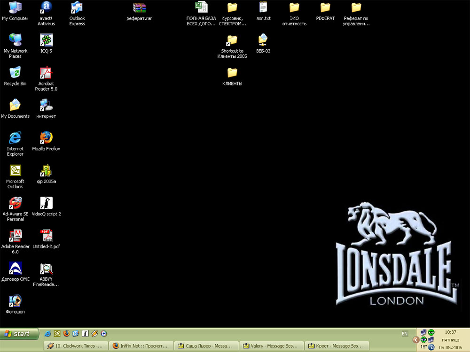470x352 pixels.
Task: Select the My Documents folder icon
Action: click(15, 109)
